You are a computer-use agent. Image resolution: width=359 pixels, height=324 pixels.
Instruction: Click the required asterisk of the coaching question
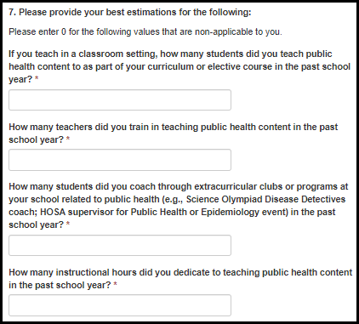point(68,225)
